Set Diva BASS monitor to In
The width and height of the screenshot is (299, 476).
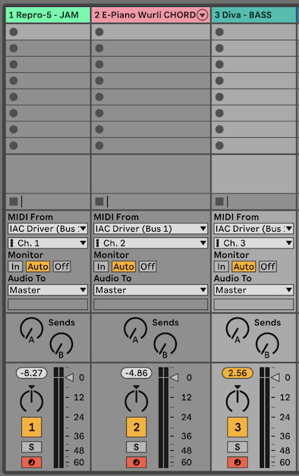pos(221,267)
